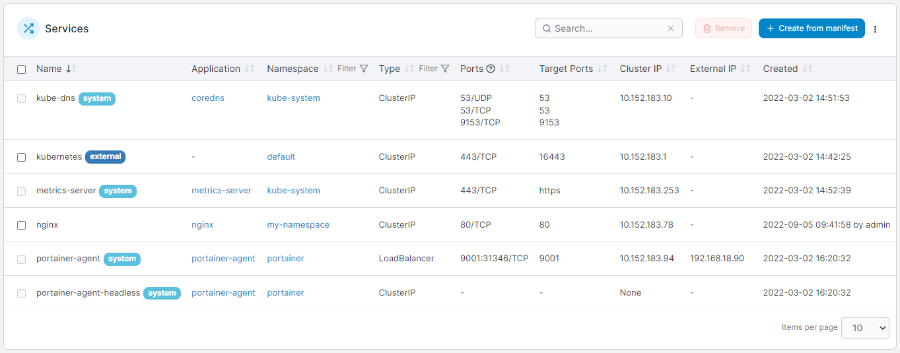Click the Ports help question mark icon
The width and height of the screenshot is (900, 353).
tap(491, 69)
